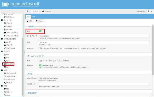Open ダッシュボード in the sidebar
Image resolution: width=154 pixels, height=97 pixels.
[x=10, y=73]
